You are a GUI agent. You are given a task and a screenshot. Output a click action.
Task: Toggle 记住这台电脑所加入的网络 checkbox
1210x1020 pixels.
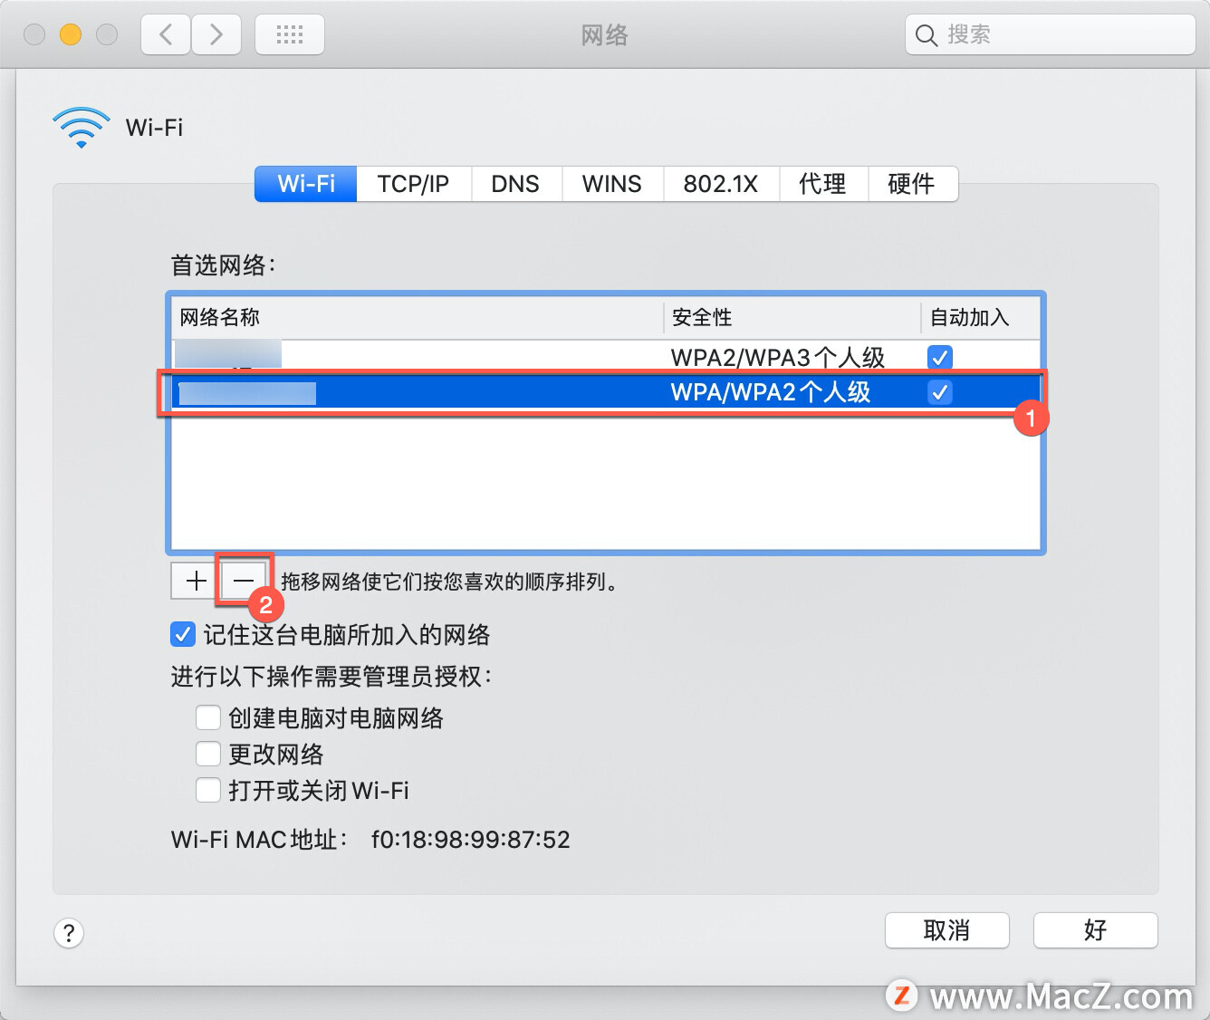(182, 634)
